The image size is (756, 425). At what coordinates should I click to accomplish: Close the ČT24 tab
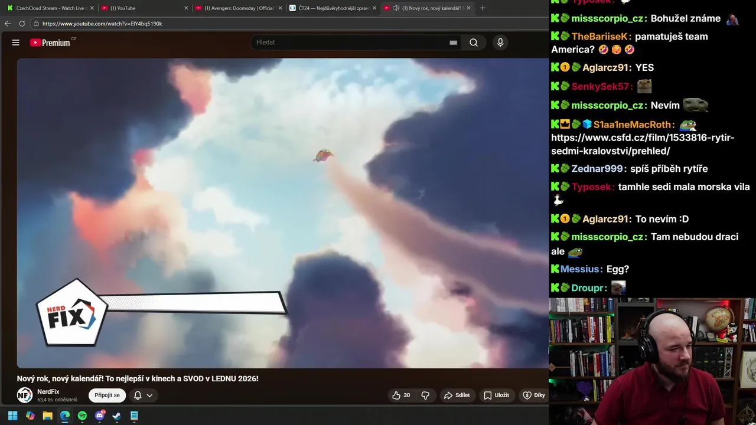(x=374, y=8)
